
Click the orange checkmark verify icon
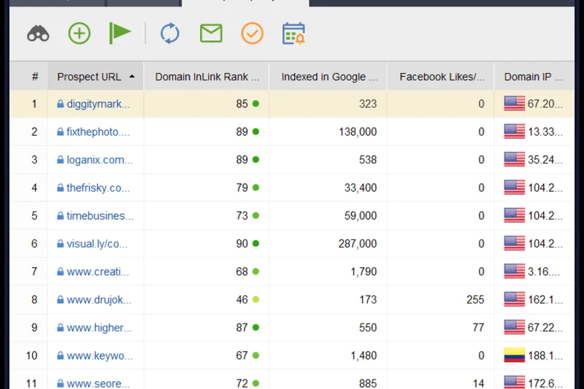click(252, 34)
